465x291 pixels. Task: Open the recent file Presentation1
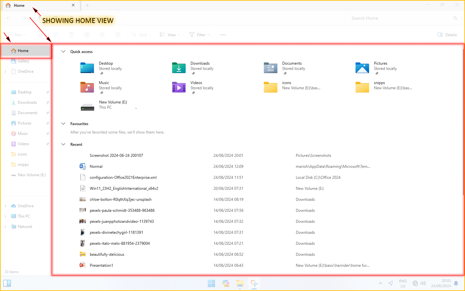[x=101, y=265]
